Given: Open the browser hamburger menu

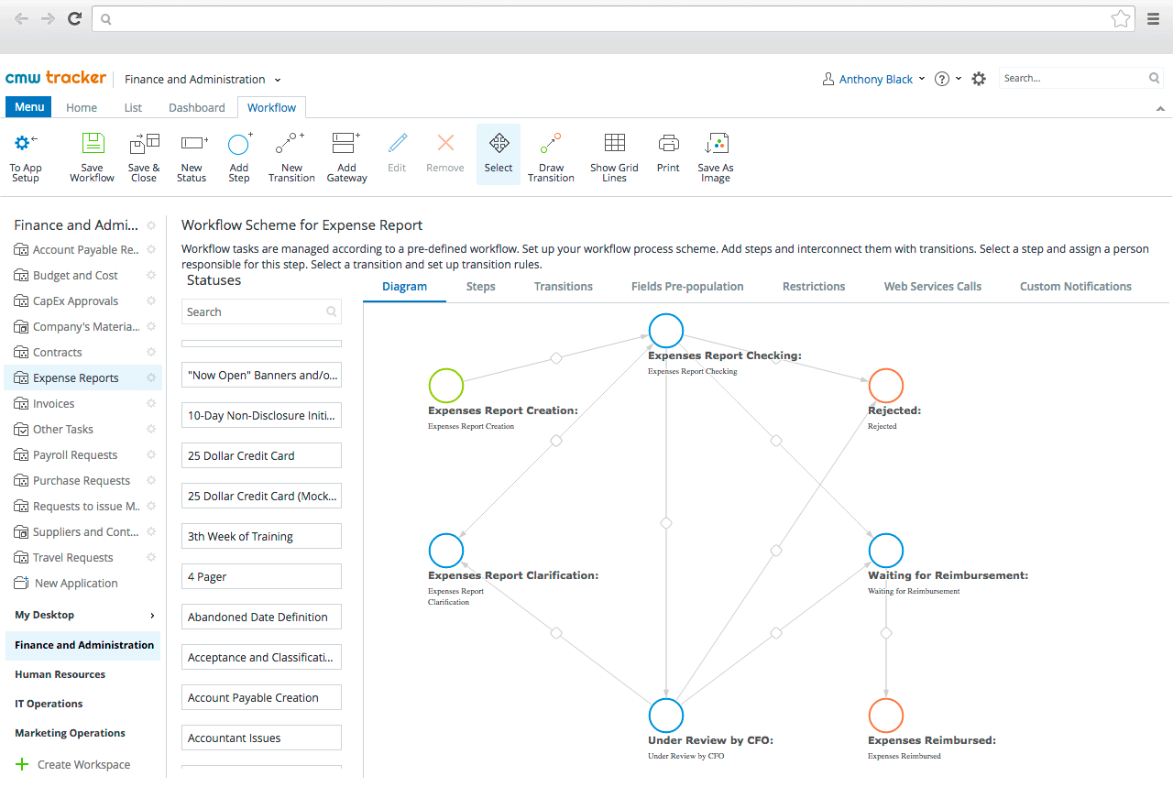Looking at the screenshot, I should click(x=1154, y=18).
